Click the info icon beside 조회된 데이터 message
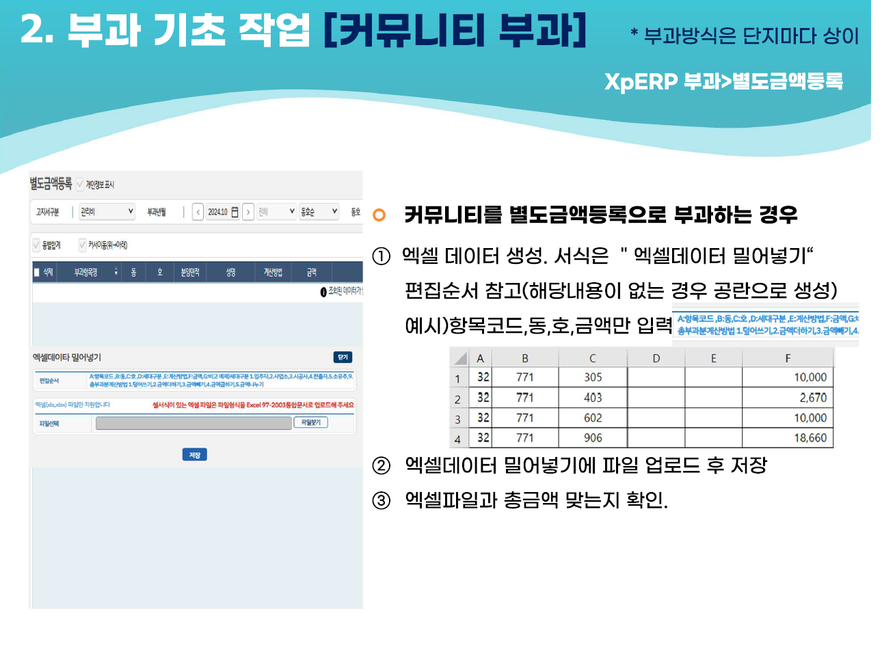Screen dimensions: 895x652 pos(323,292)
